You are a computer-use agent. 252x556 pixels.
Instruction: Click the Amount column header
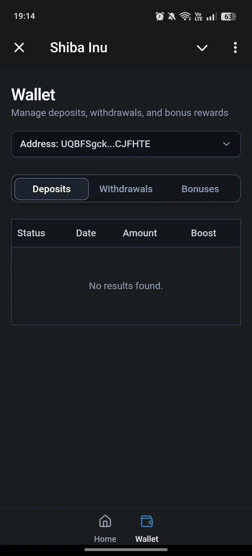click(140, 233)
